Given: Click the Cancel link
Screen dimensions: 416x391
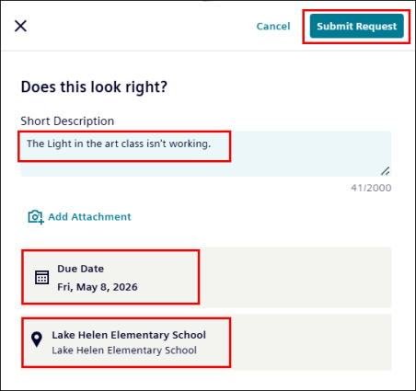Looking at the screenshot, I should pyautogui.click(x=273, y=27).
